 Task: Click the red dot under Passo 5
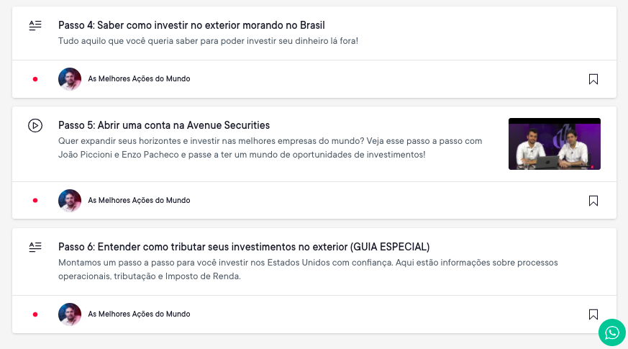point(35,201)
